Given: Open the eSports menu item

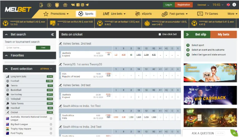Looking at the screenshot, I should [143, 14].
